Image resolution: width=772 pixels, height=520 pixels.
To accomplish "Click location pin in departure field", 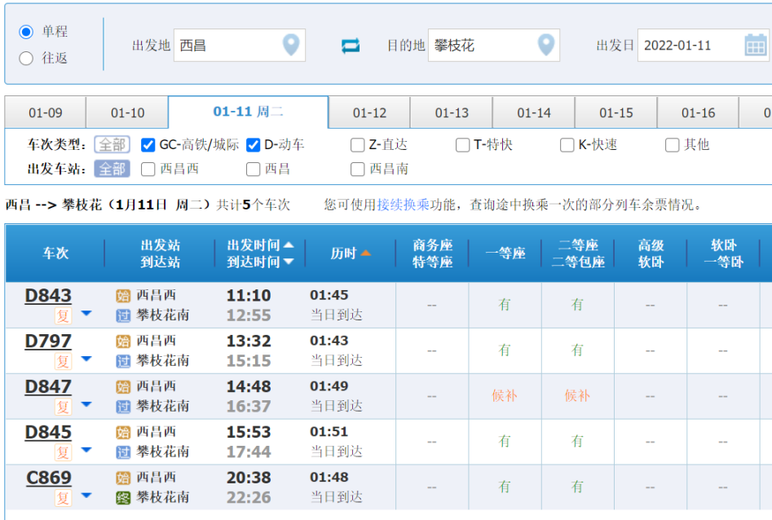I will click(x=291, y=45).
